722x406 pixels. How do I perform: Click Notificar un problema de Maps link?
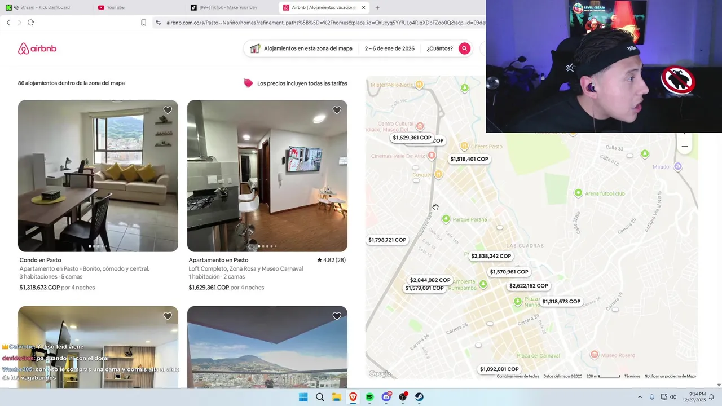point(670,376)
